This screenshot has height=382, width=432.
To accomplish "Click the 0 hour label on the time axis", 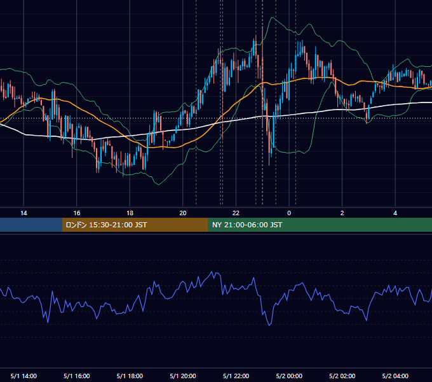I will pyautogui.click(x=289, y=213).
